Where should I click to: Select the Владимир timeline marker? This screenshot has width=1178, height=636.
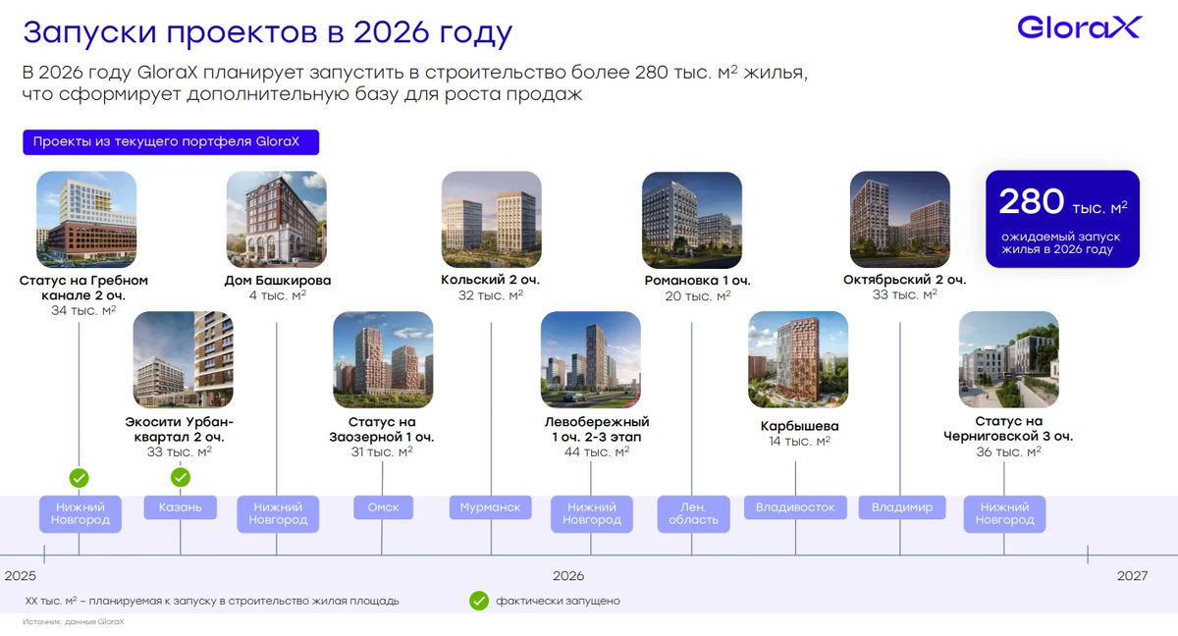pyautogui.click(x=902, y=507)
